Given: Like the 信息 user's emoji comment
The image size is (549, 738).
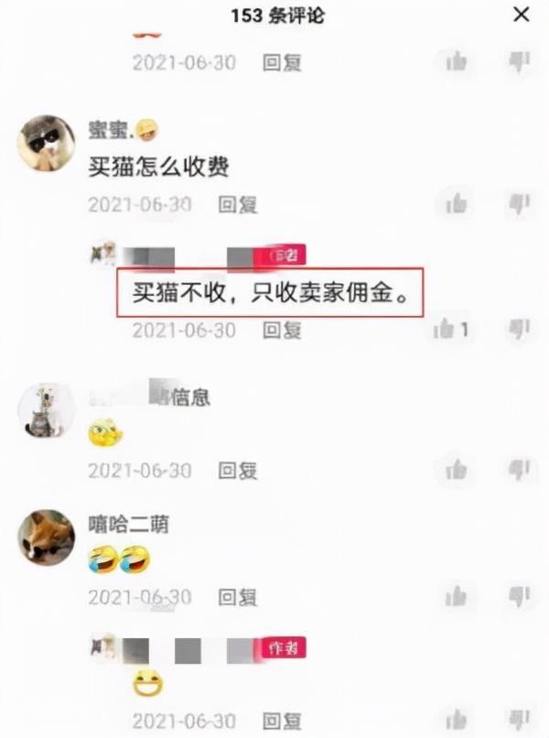Looking at the screenshot, I should [x=456, y=469].
